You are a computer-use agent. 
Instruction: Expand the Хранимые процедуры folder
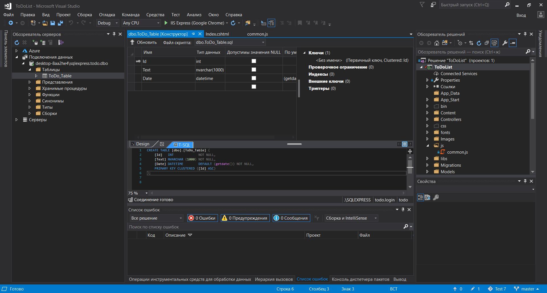[x=30, y=88]
